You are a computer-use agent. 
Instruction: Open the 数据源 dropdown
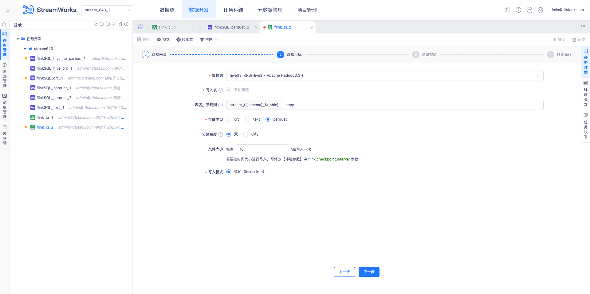[x=384, y=75]
